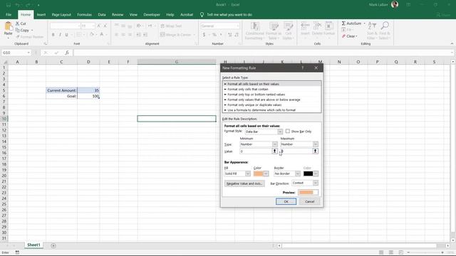
Task: Toggle Underline formatting in Font group
Action: [x=66, y=35]
